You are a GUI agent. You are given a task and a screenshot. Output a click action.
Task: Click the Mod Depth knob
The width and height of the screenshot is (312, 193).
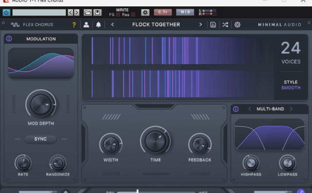[x=41, y=104]
